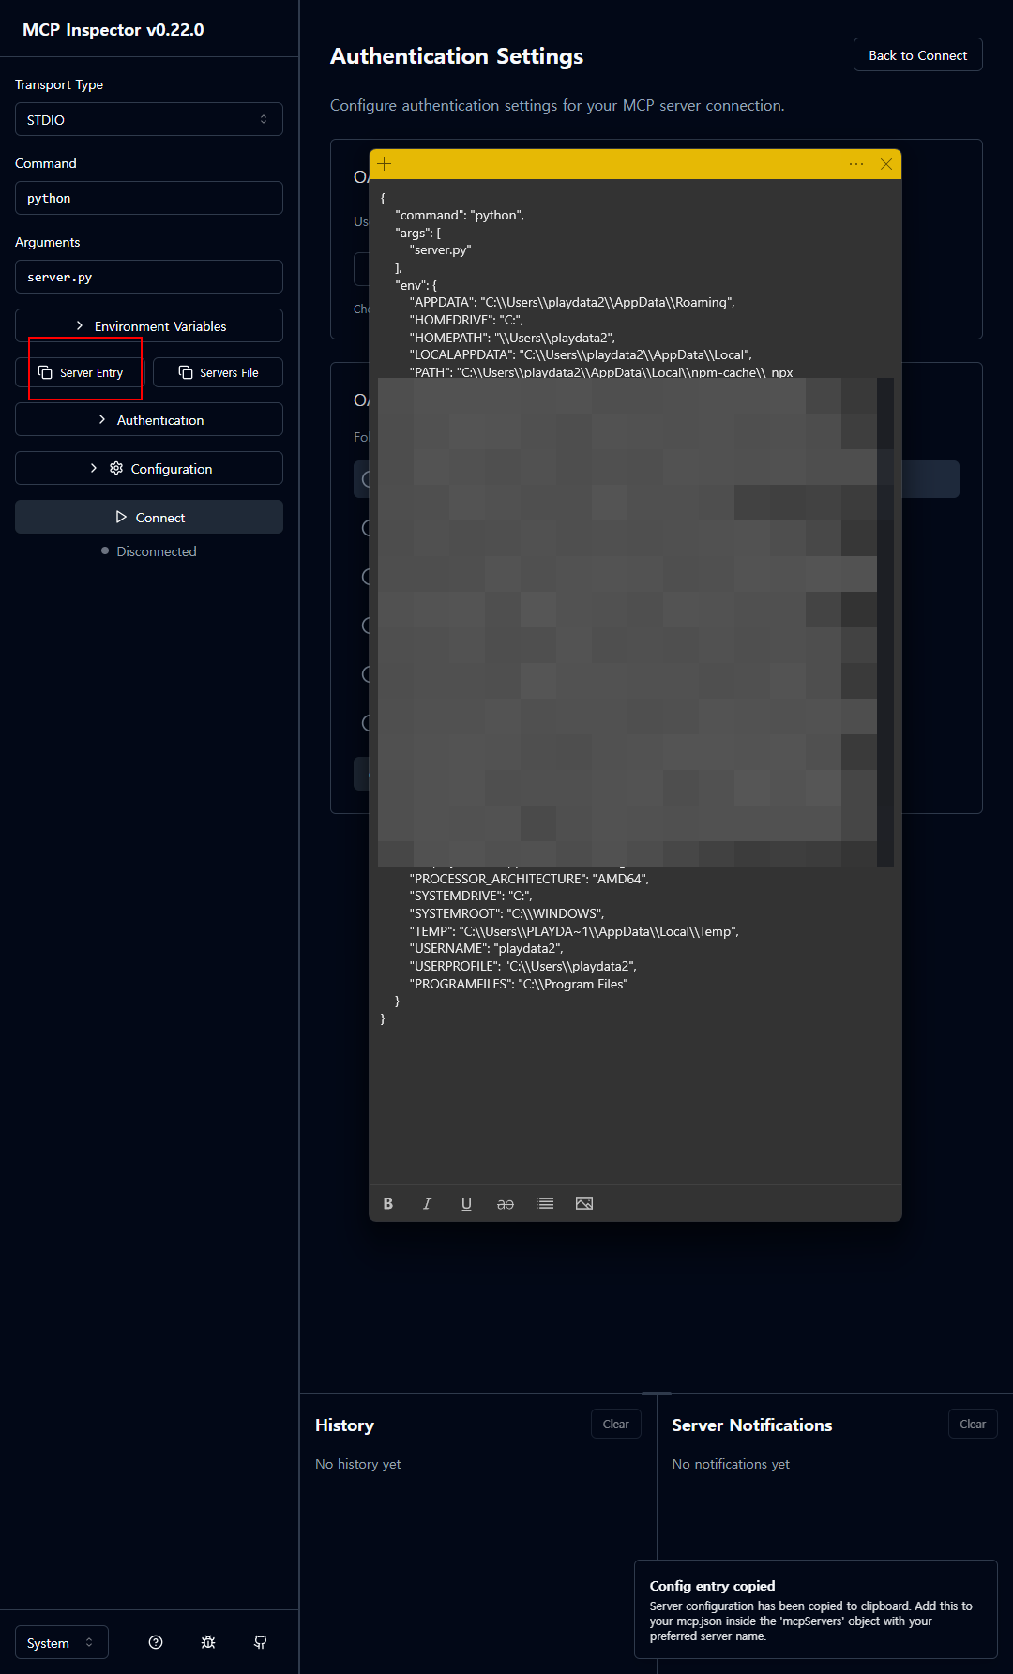Toggle bullet list in sticky note
Image resolution: width=1013 pixels, height=1674 pixels.
click(x=545, y=1203)
